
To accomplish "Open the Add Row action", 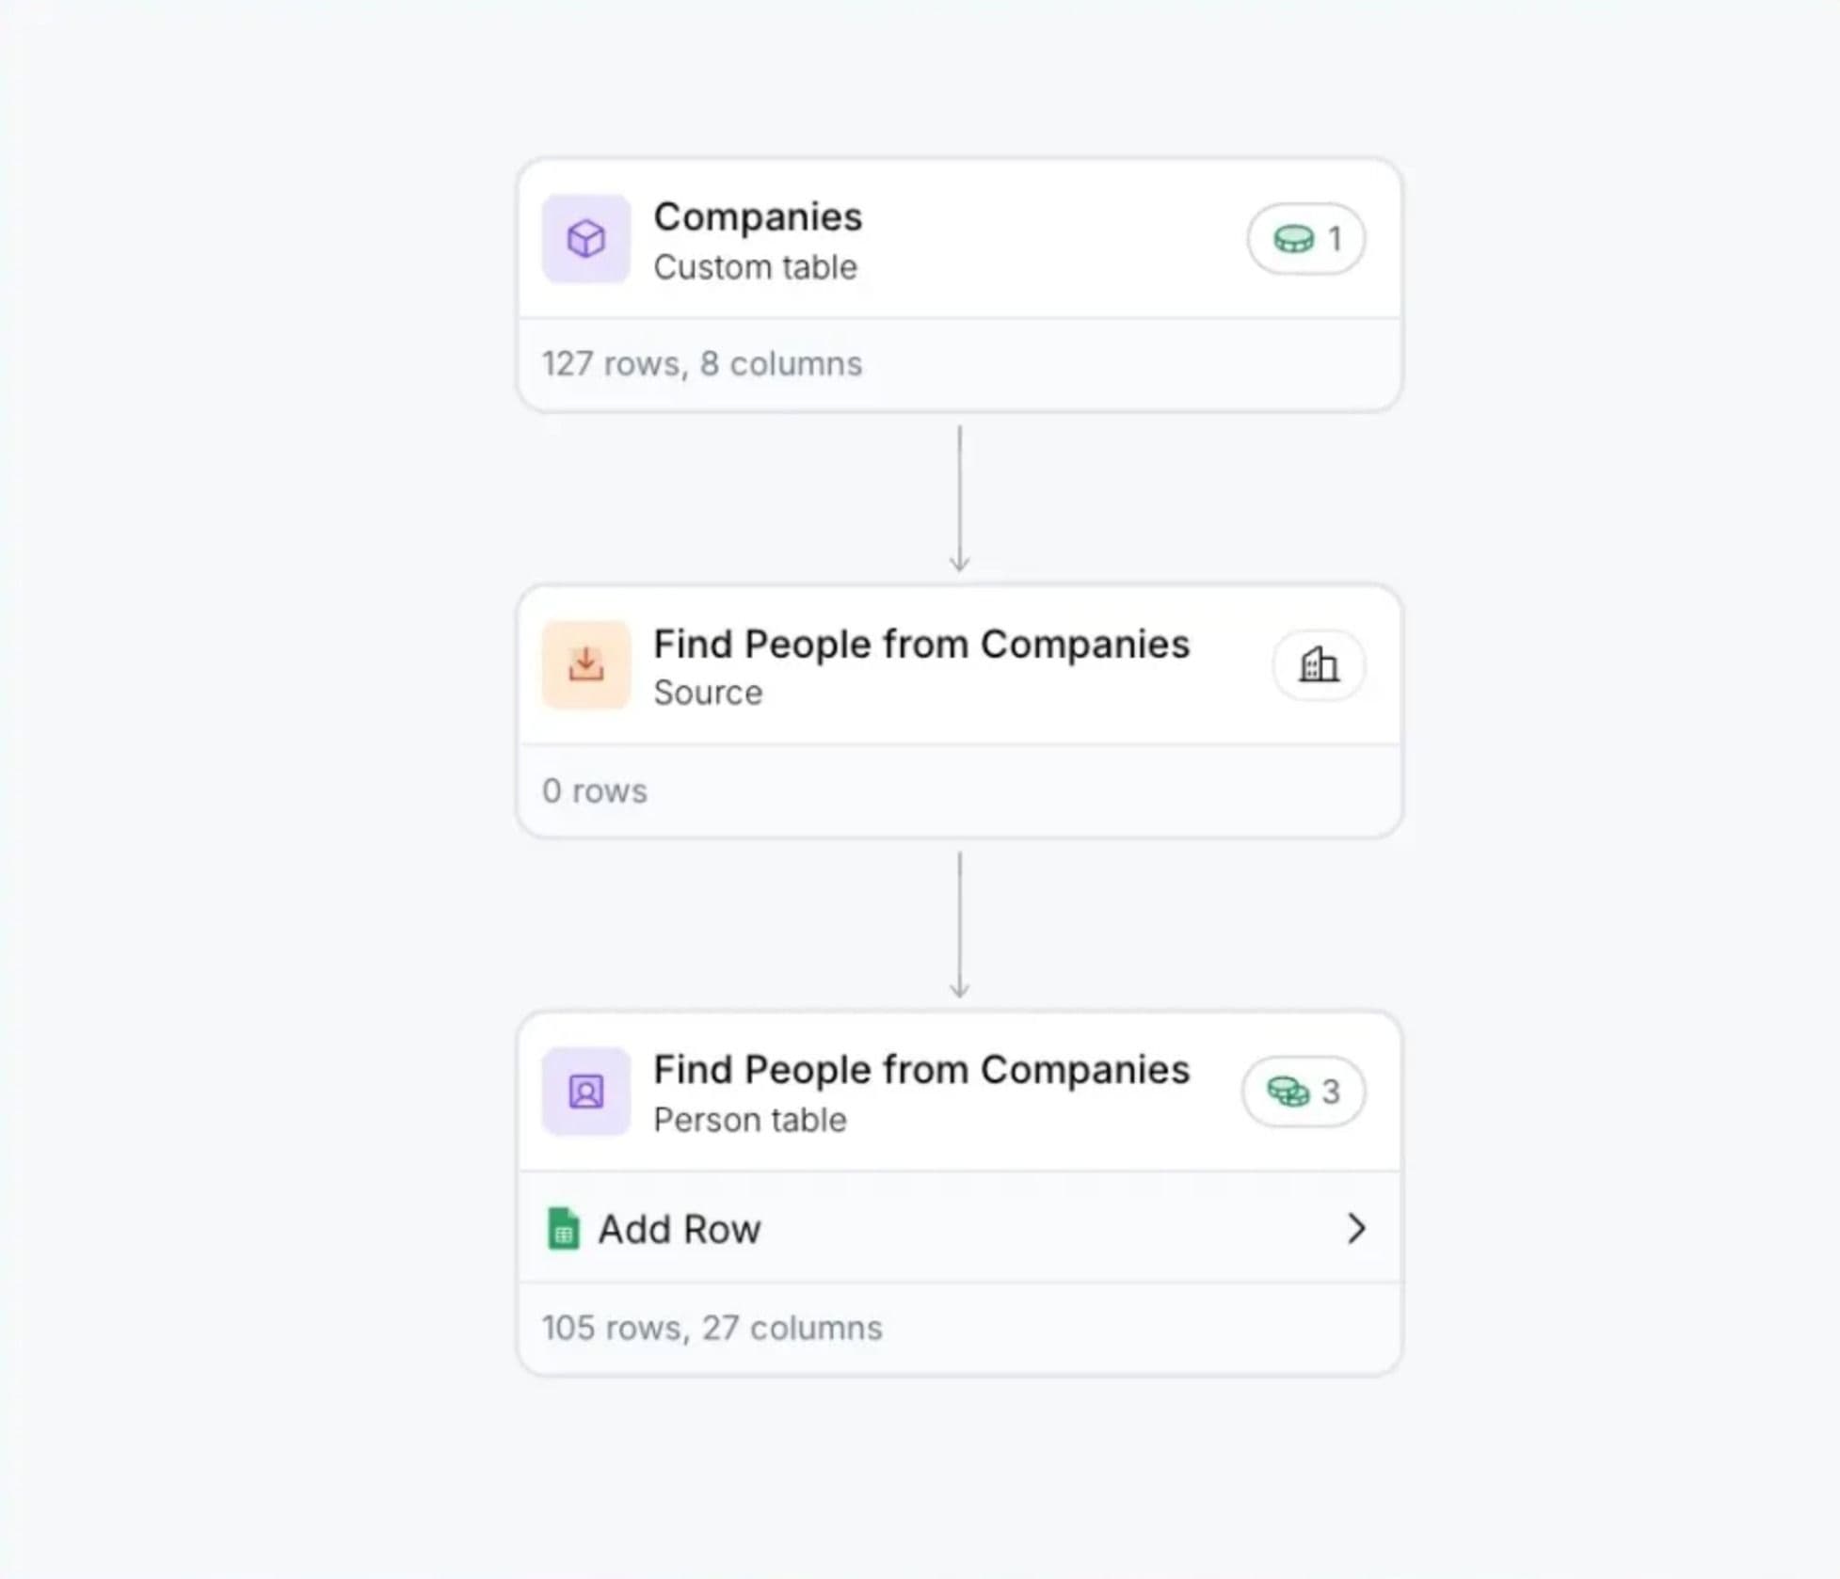I will tap(680, 1229).
